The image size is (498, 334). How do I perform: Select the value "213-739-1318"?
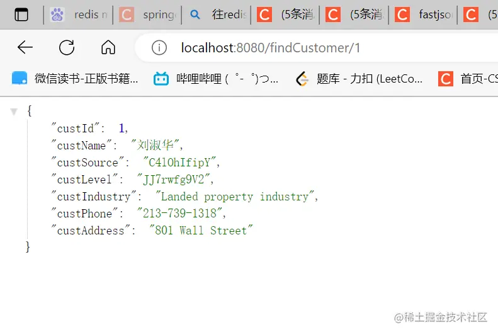[x=179, y=213]
